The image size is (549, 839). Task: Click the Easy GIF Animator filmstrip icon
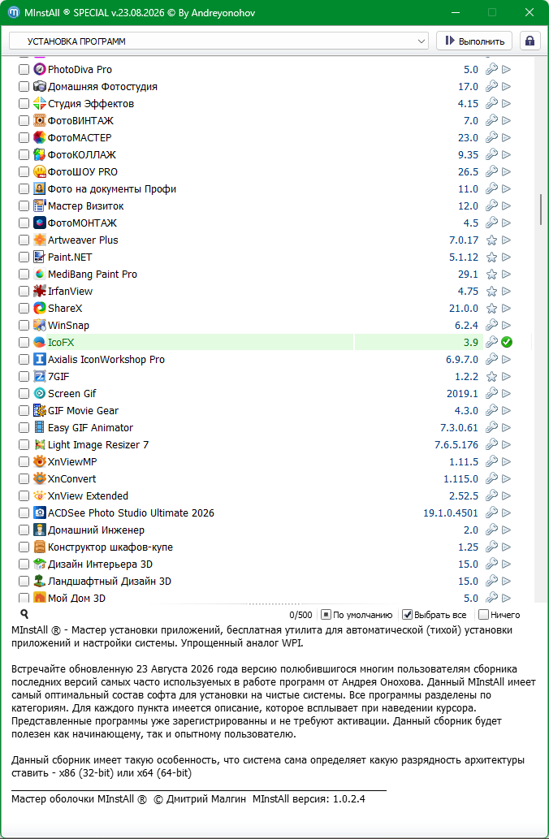point(40,427)
